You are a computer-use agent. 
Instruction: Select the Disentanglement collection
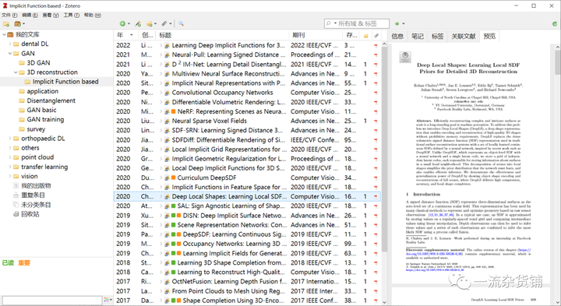pyautogui.click(x=51, y=100)
